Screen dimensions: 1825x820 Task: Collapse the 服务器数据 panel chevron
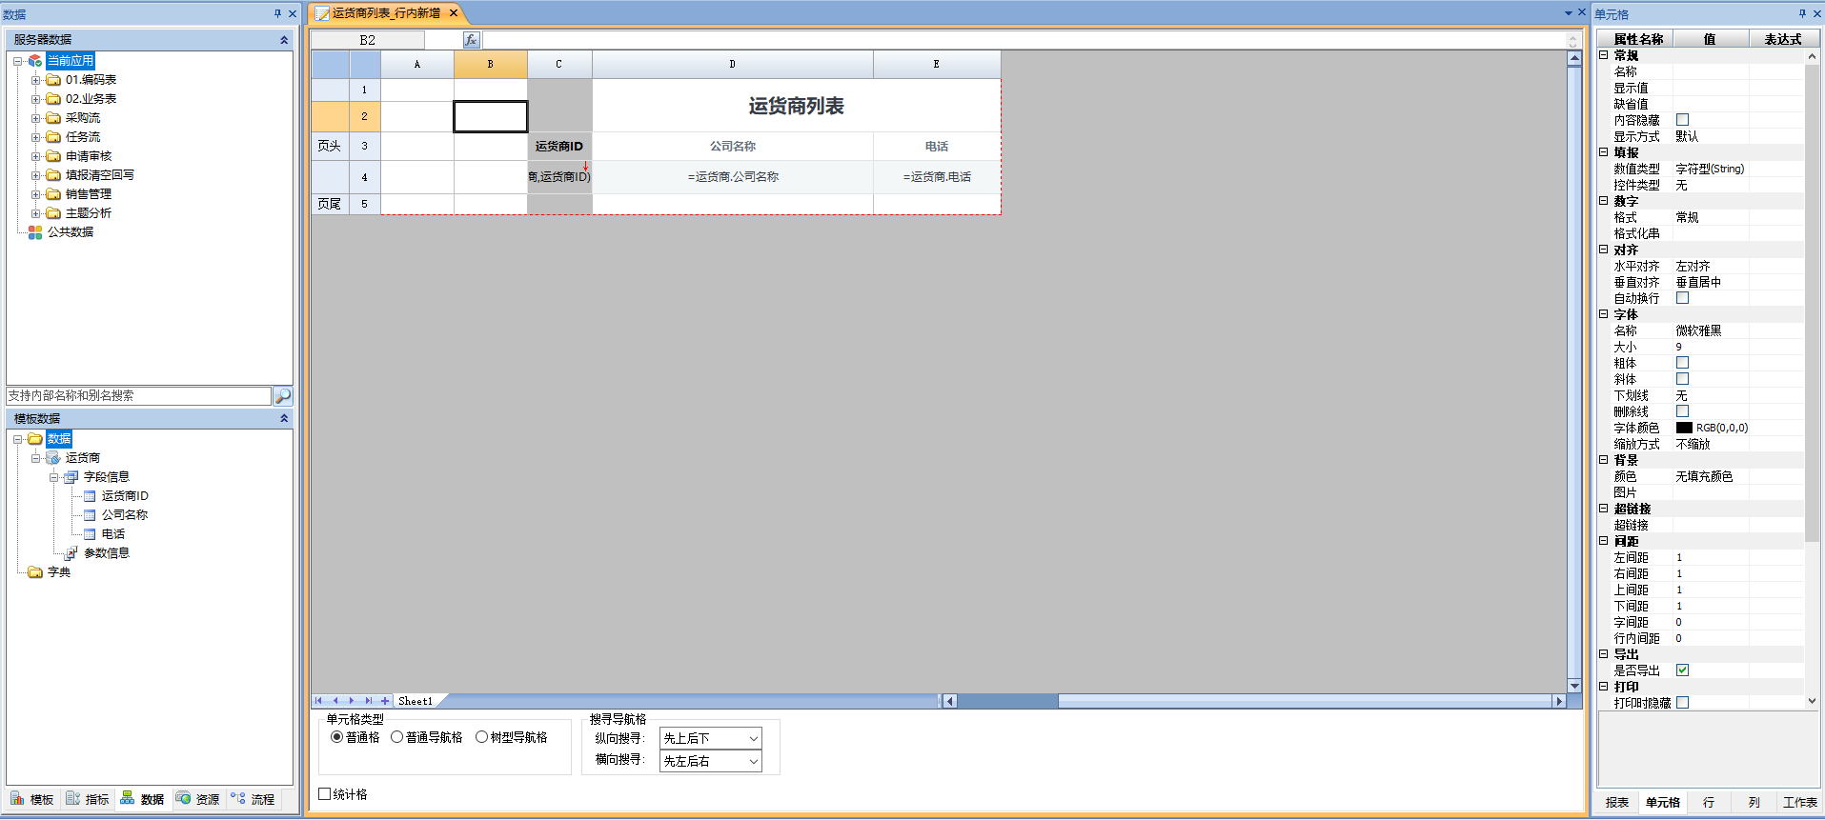[x=284, y=40]
